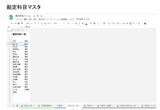The height and width of the screenshot is (110, 160).
Task: Click the Insert link icon
Action: (x=124, y=23)
